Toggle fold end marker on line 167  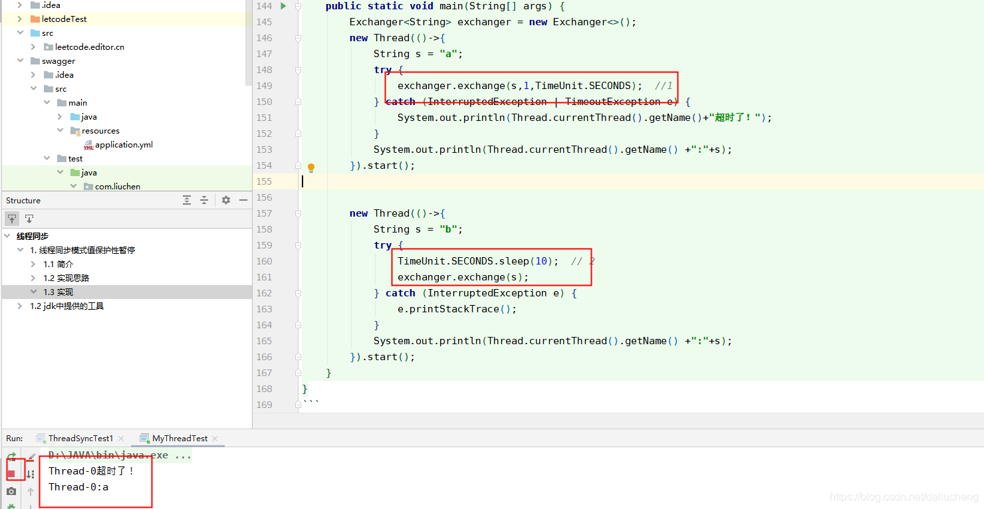pos(298,373)
